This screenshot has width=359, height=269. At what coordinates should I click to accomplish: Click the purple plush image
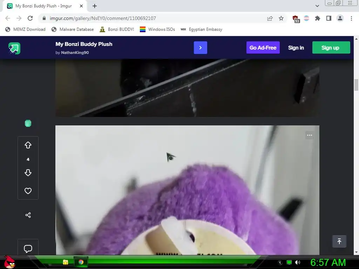click(x=187, y=190)
